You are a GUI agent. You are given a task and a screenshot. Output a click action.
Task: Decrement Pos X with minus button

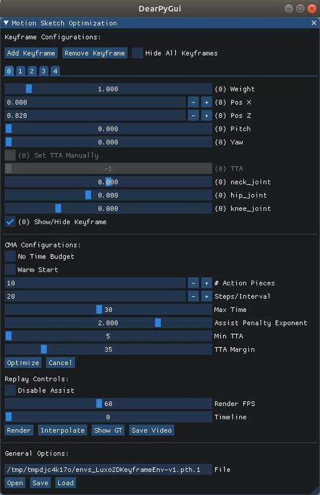coord(193,102)
